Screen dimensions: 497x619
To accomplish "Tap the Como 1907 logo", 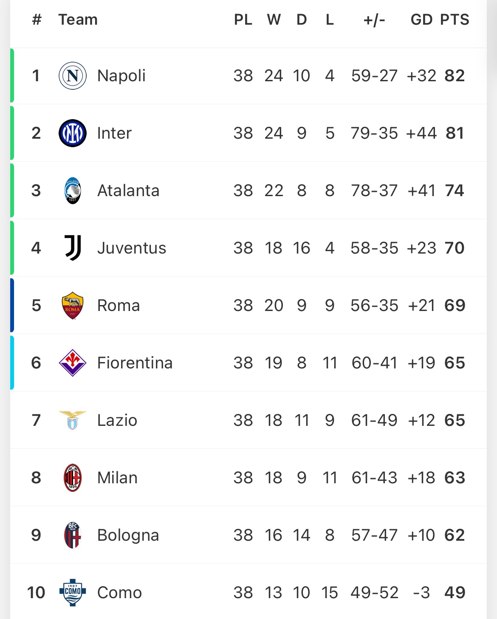I will (x=73, y=592).
